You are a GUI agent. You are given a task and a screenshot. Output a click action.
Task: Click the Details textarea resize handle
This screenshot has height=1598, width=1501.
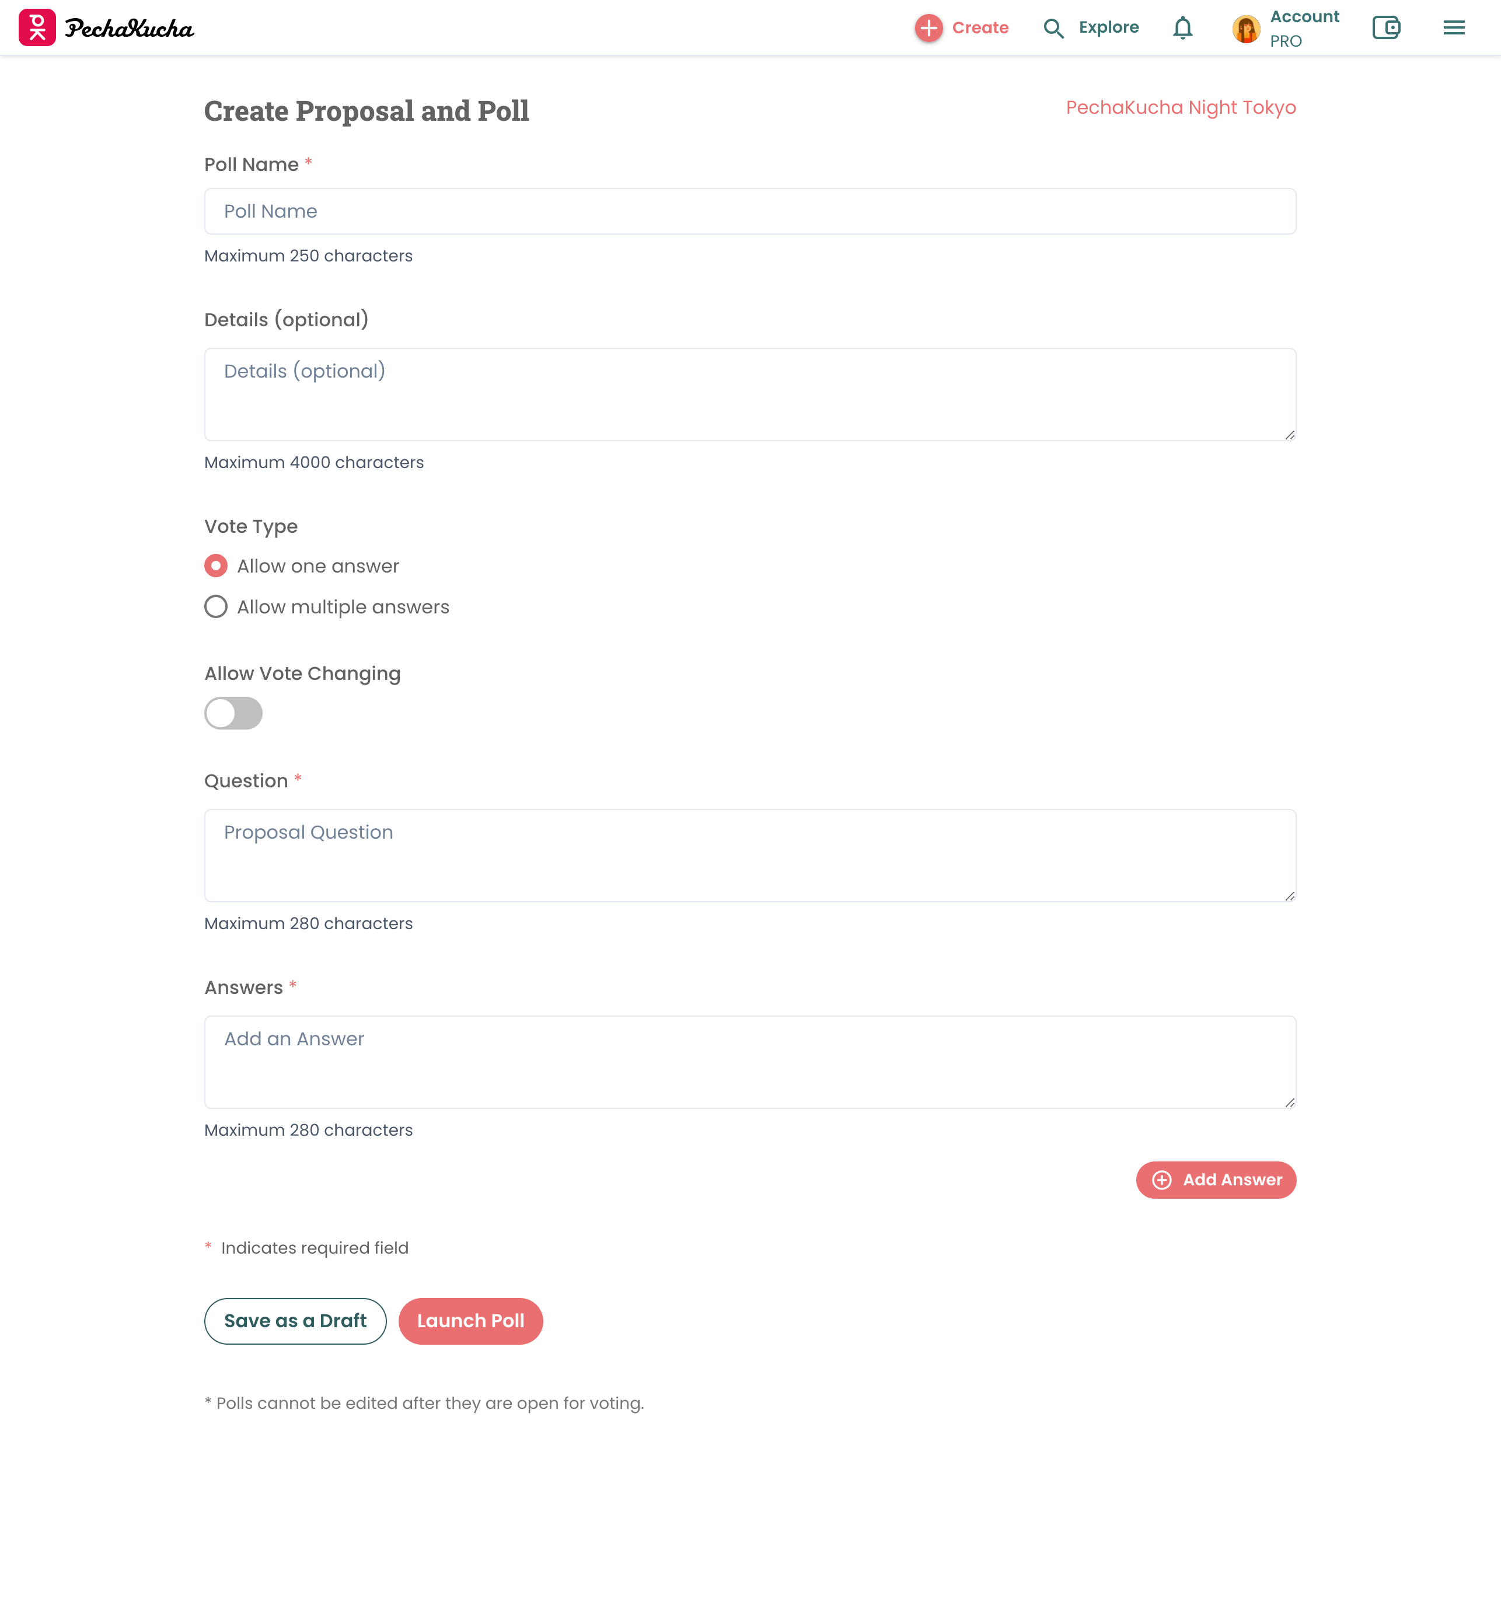(1290, 434)
